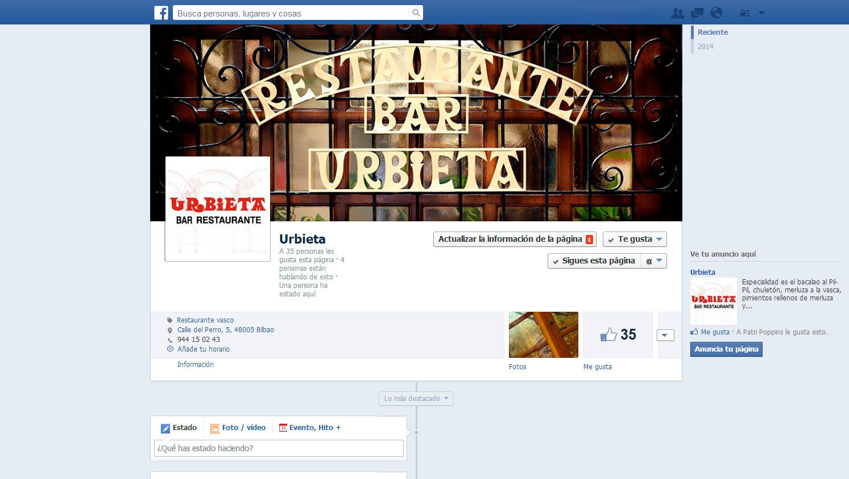Screen dimensions: 849x479
Task: Open the messages icon
Action: pyautogui.click(x=697, y=13)
